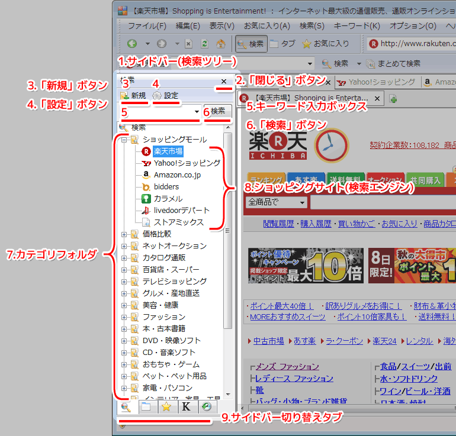Click the Rakuten product search field
The height and width of the screenshot is (436, 456).
click(x=383, y=202)
